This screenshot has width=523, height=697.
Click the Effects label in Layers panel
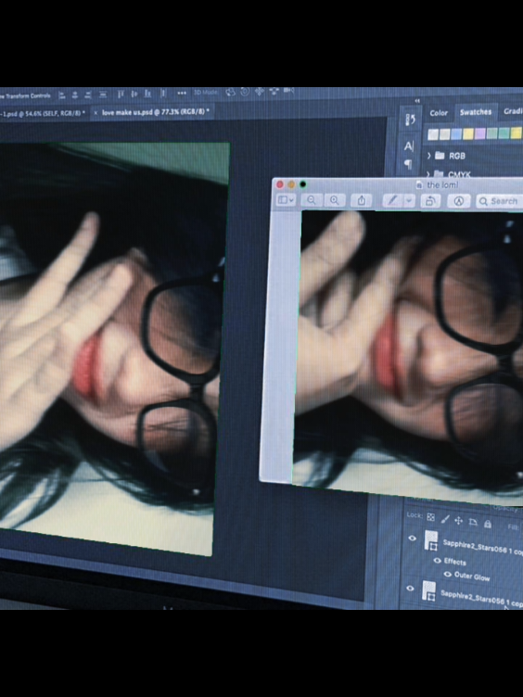pos(454,562)
